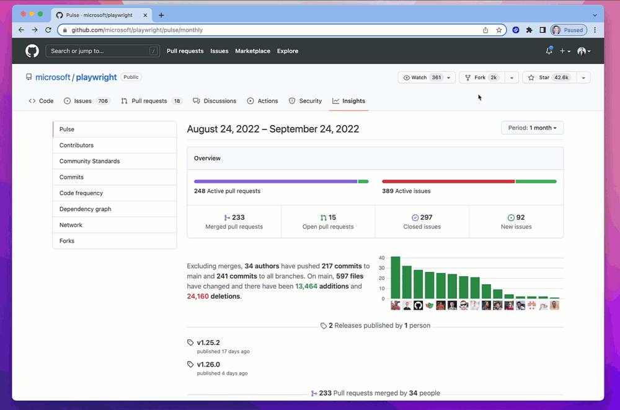The height and width of the screenshot is (410, 620).
Task: Switch to the Actions tab
Action: 262,101
